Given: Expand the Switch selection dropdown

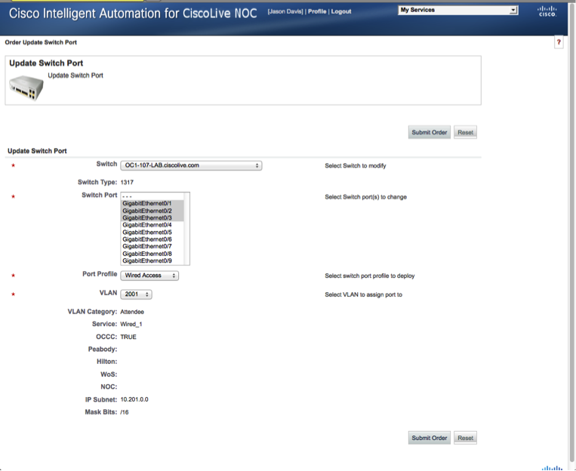Looking at the screenshot, I should point(191,165).
